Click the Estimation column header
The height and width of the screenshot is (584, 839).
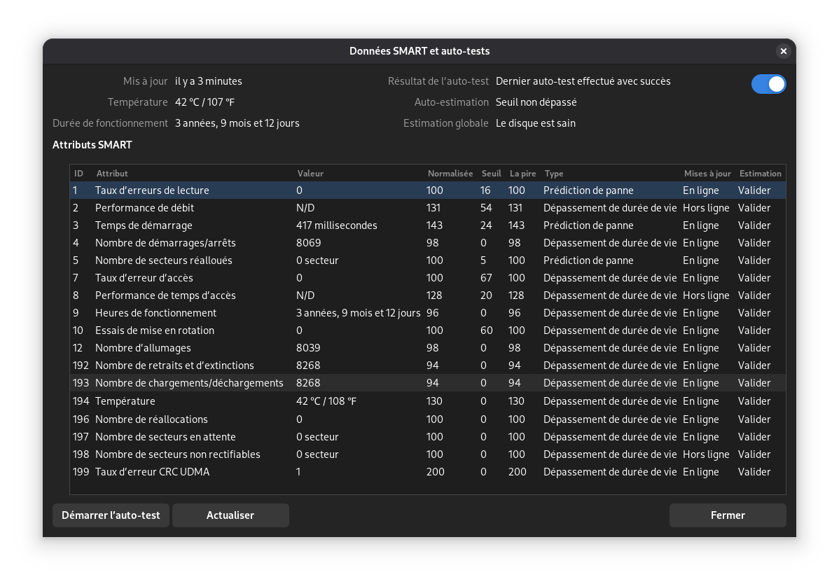click(x=761, y=173)
